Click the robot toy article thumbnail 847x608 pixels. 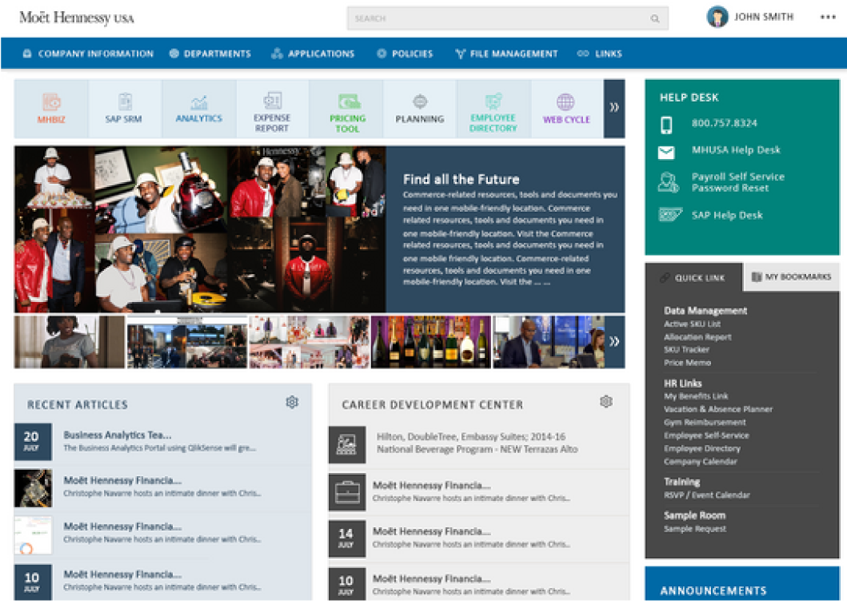(33, 488)
